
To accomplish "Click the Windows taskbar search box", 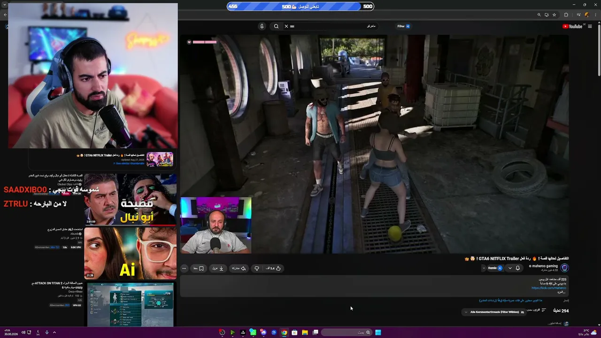I will pyautogui.click(x=347, y=332).
